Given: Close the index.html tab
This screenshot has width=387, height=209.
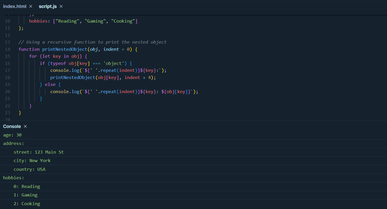Looking at the screenshot, I should [31, 6].
